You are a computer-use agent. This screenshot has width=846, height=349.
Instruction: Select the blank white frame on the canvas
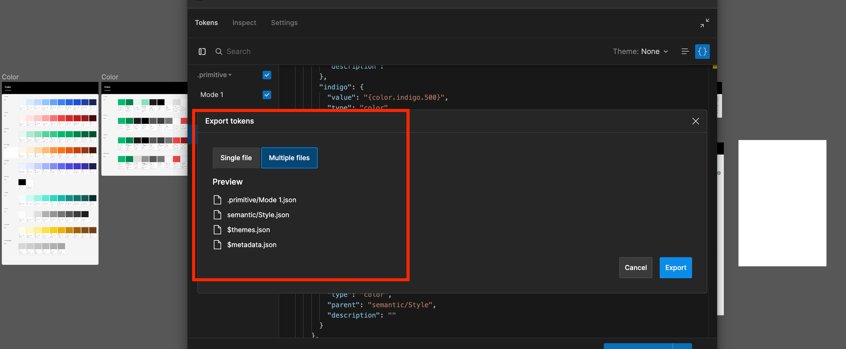[x=782, y=203]
